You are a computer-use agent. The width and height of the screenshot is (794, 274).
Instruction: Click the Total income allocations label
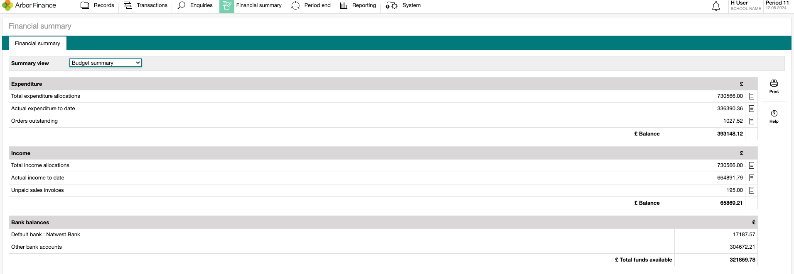pos(40,165)
